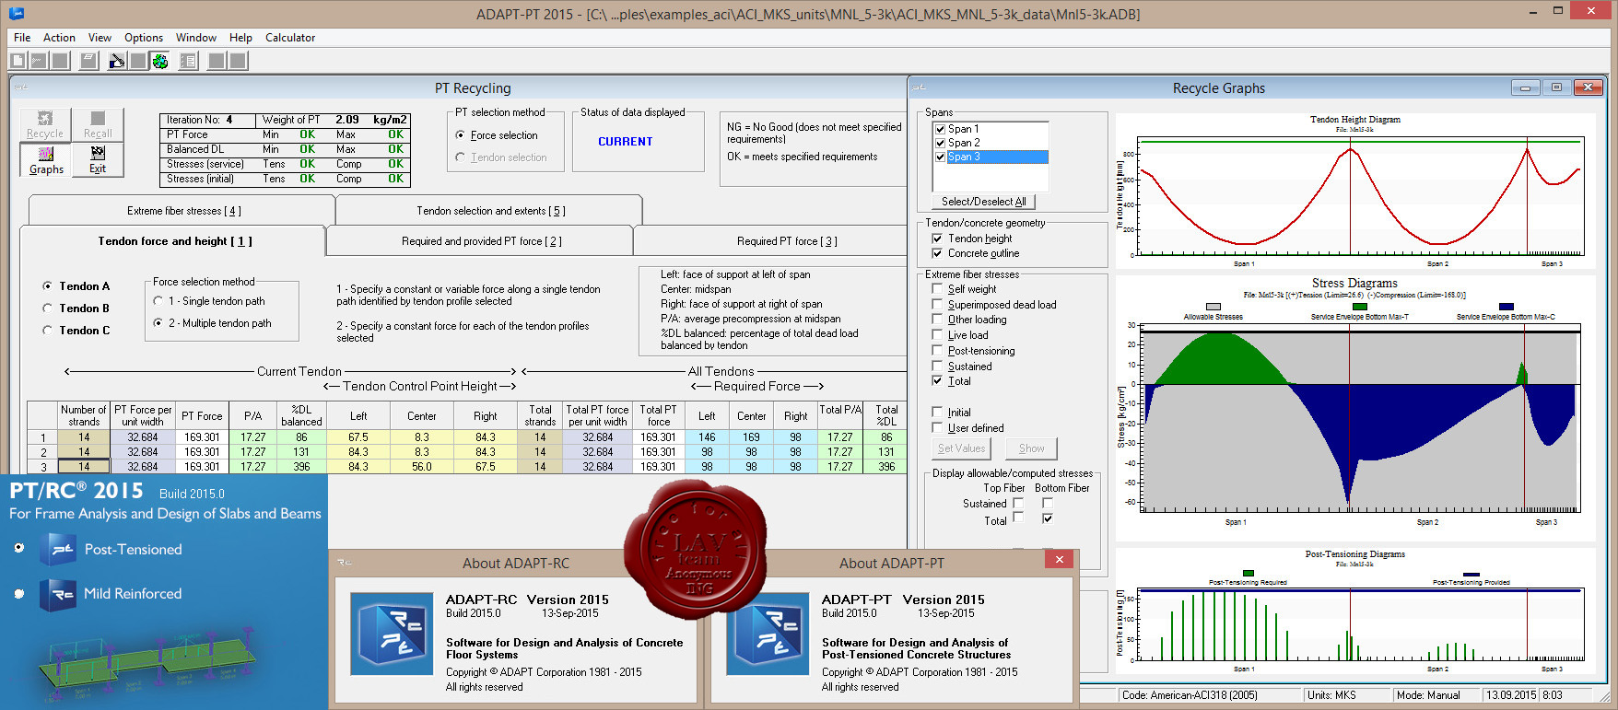Open the File menu
This screenshot has width=1618, height=710.
(x=22, y=38)
